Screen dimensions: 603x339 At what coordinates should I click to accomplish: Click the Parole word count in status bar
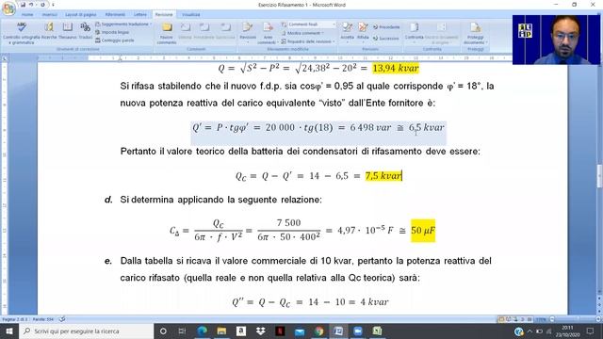43,319
